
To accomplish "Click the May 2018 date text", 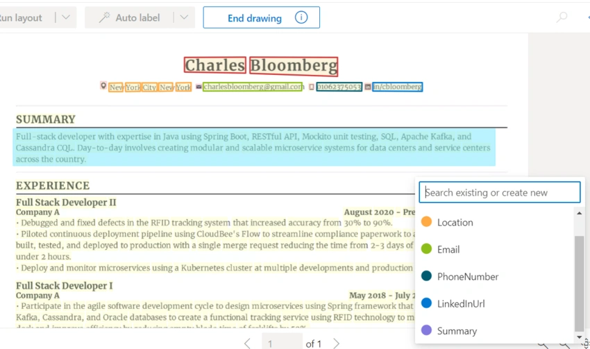I will point(368,295).
